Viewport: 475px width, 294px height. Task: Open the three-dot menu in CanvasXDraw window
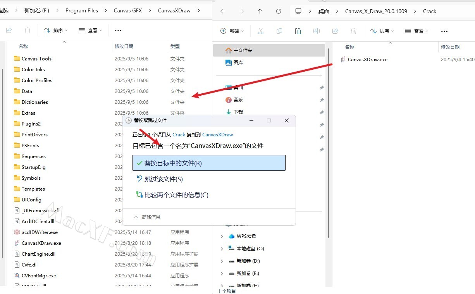click(x=118, y=30)
